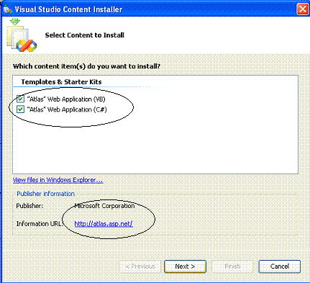Click the Visual Studio content install logo
310x283 pixels.
click(x=22, y=35)
